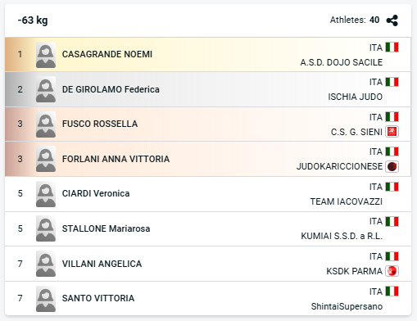Open CIARDI Veronica's result row
Image resolution: width=417 pixels, height=321 pixels.
coord(208,194)
